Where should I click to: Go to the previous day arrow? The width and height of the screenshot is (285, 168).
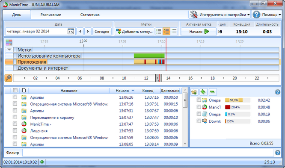[80, 32]
